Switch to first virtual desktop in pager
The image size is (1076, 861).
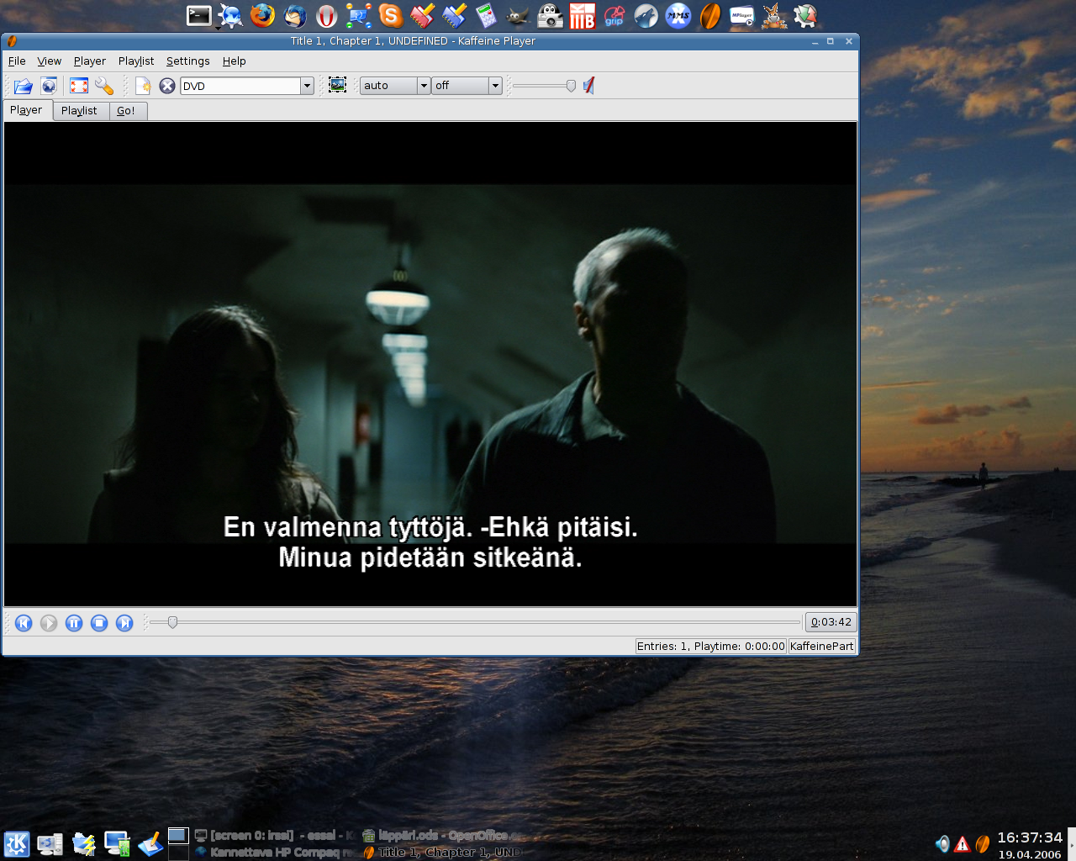(x=178, y=835)
